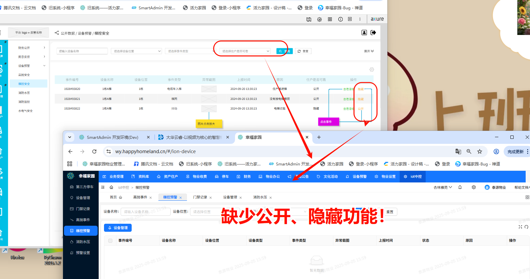Click logout icon in Axure prototype window
The width and height of the screenshot is (530, 279).
[373, 32]
